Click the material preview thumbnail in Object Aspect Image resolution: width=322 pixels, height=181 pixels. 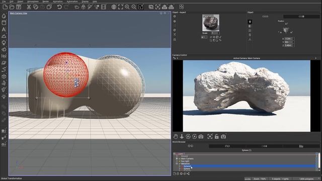point(211,23)
